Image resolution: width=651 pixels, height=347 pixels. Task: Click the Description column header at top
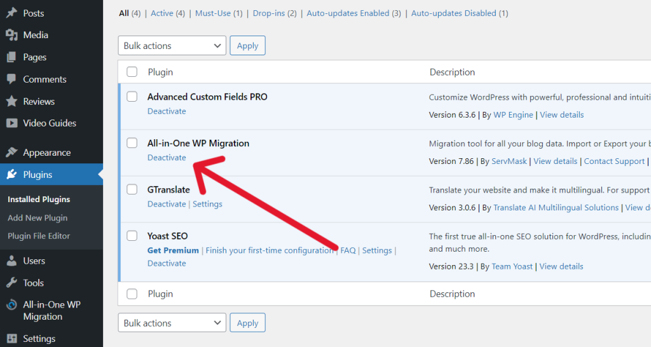click(452, 72)
